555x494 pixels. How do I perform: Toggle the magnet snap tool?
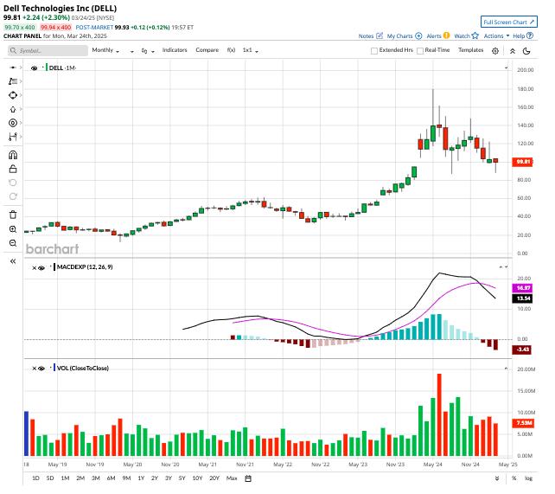click(x=13, y=155)
